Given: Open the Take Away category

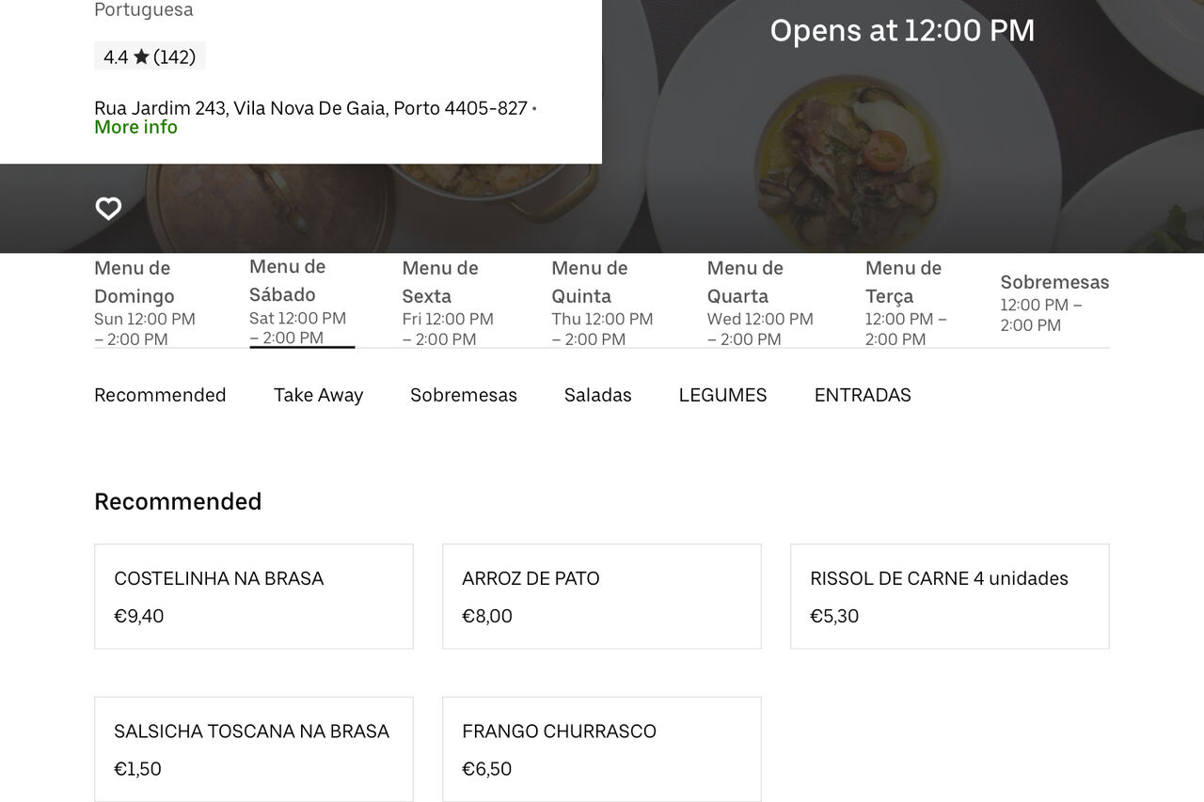Looking at the screenshot, I should (319, 395).
